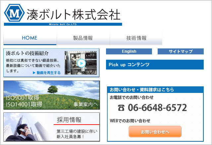Click phone number 06-6648-6572
This screenshot has height=145, width=212.
(x=157, y=108)
